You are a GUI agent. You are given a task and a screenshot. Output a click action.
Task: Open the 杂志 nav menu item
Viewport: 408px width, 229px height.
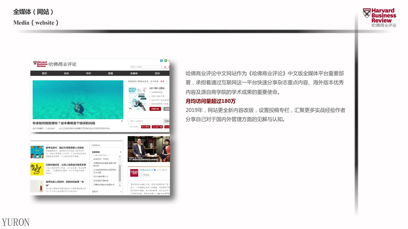tap(66, 74)
